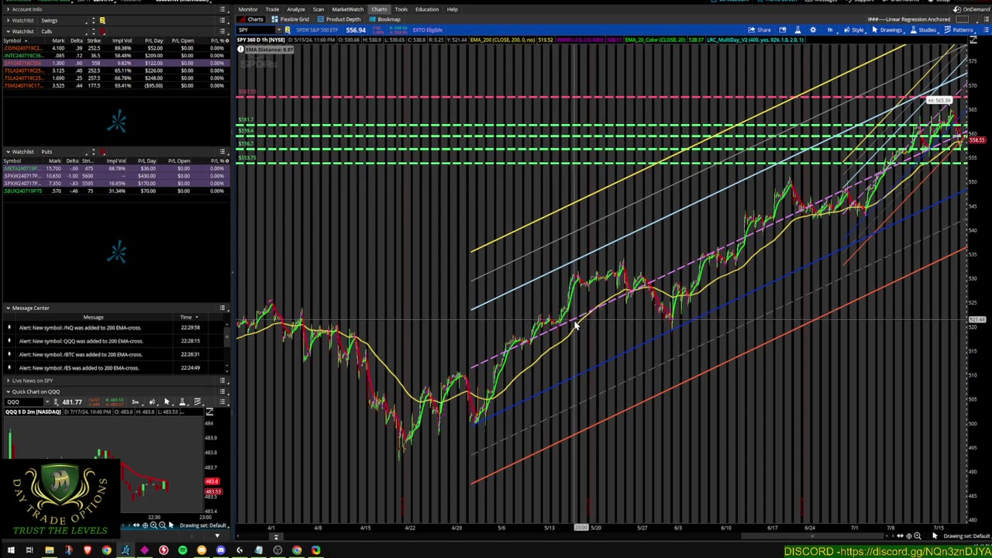Image resolution: width=992 pixels, height=558 pixels.
Task: Zoom in on the quick chart
Action: (x=153, y=525)
